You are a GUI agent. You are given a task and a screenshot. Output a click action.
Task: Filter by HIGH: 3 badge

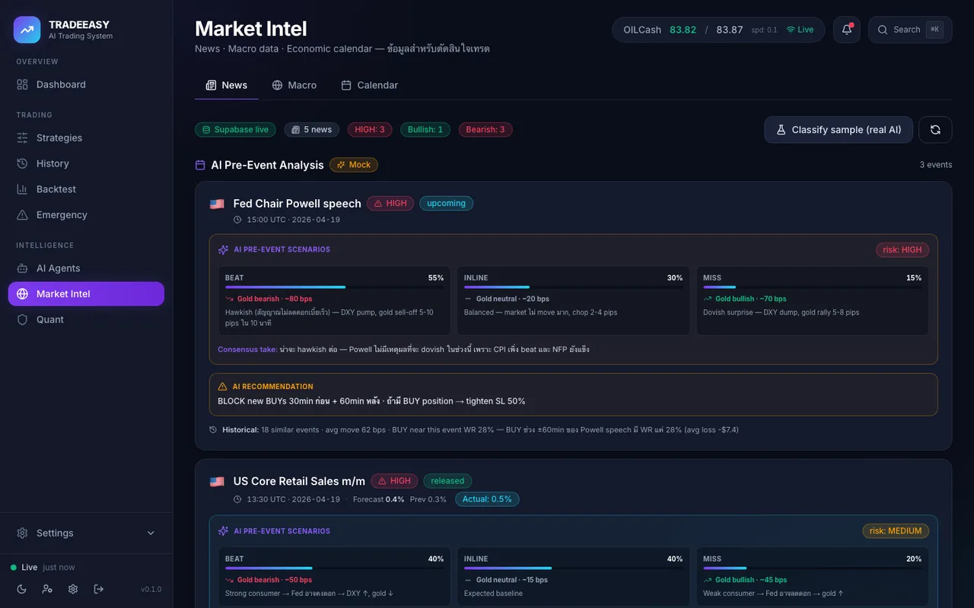tap(370, 130)
